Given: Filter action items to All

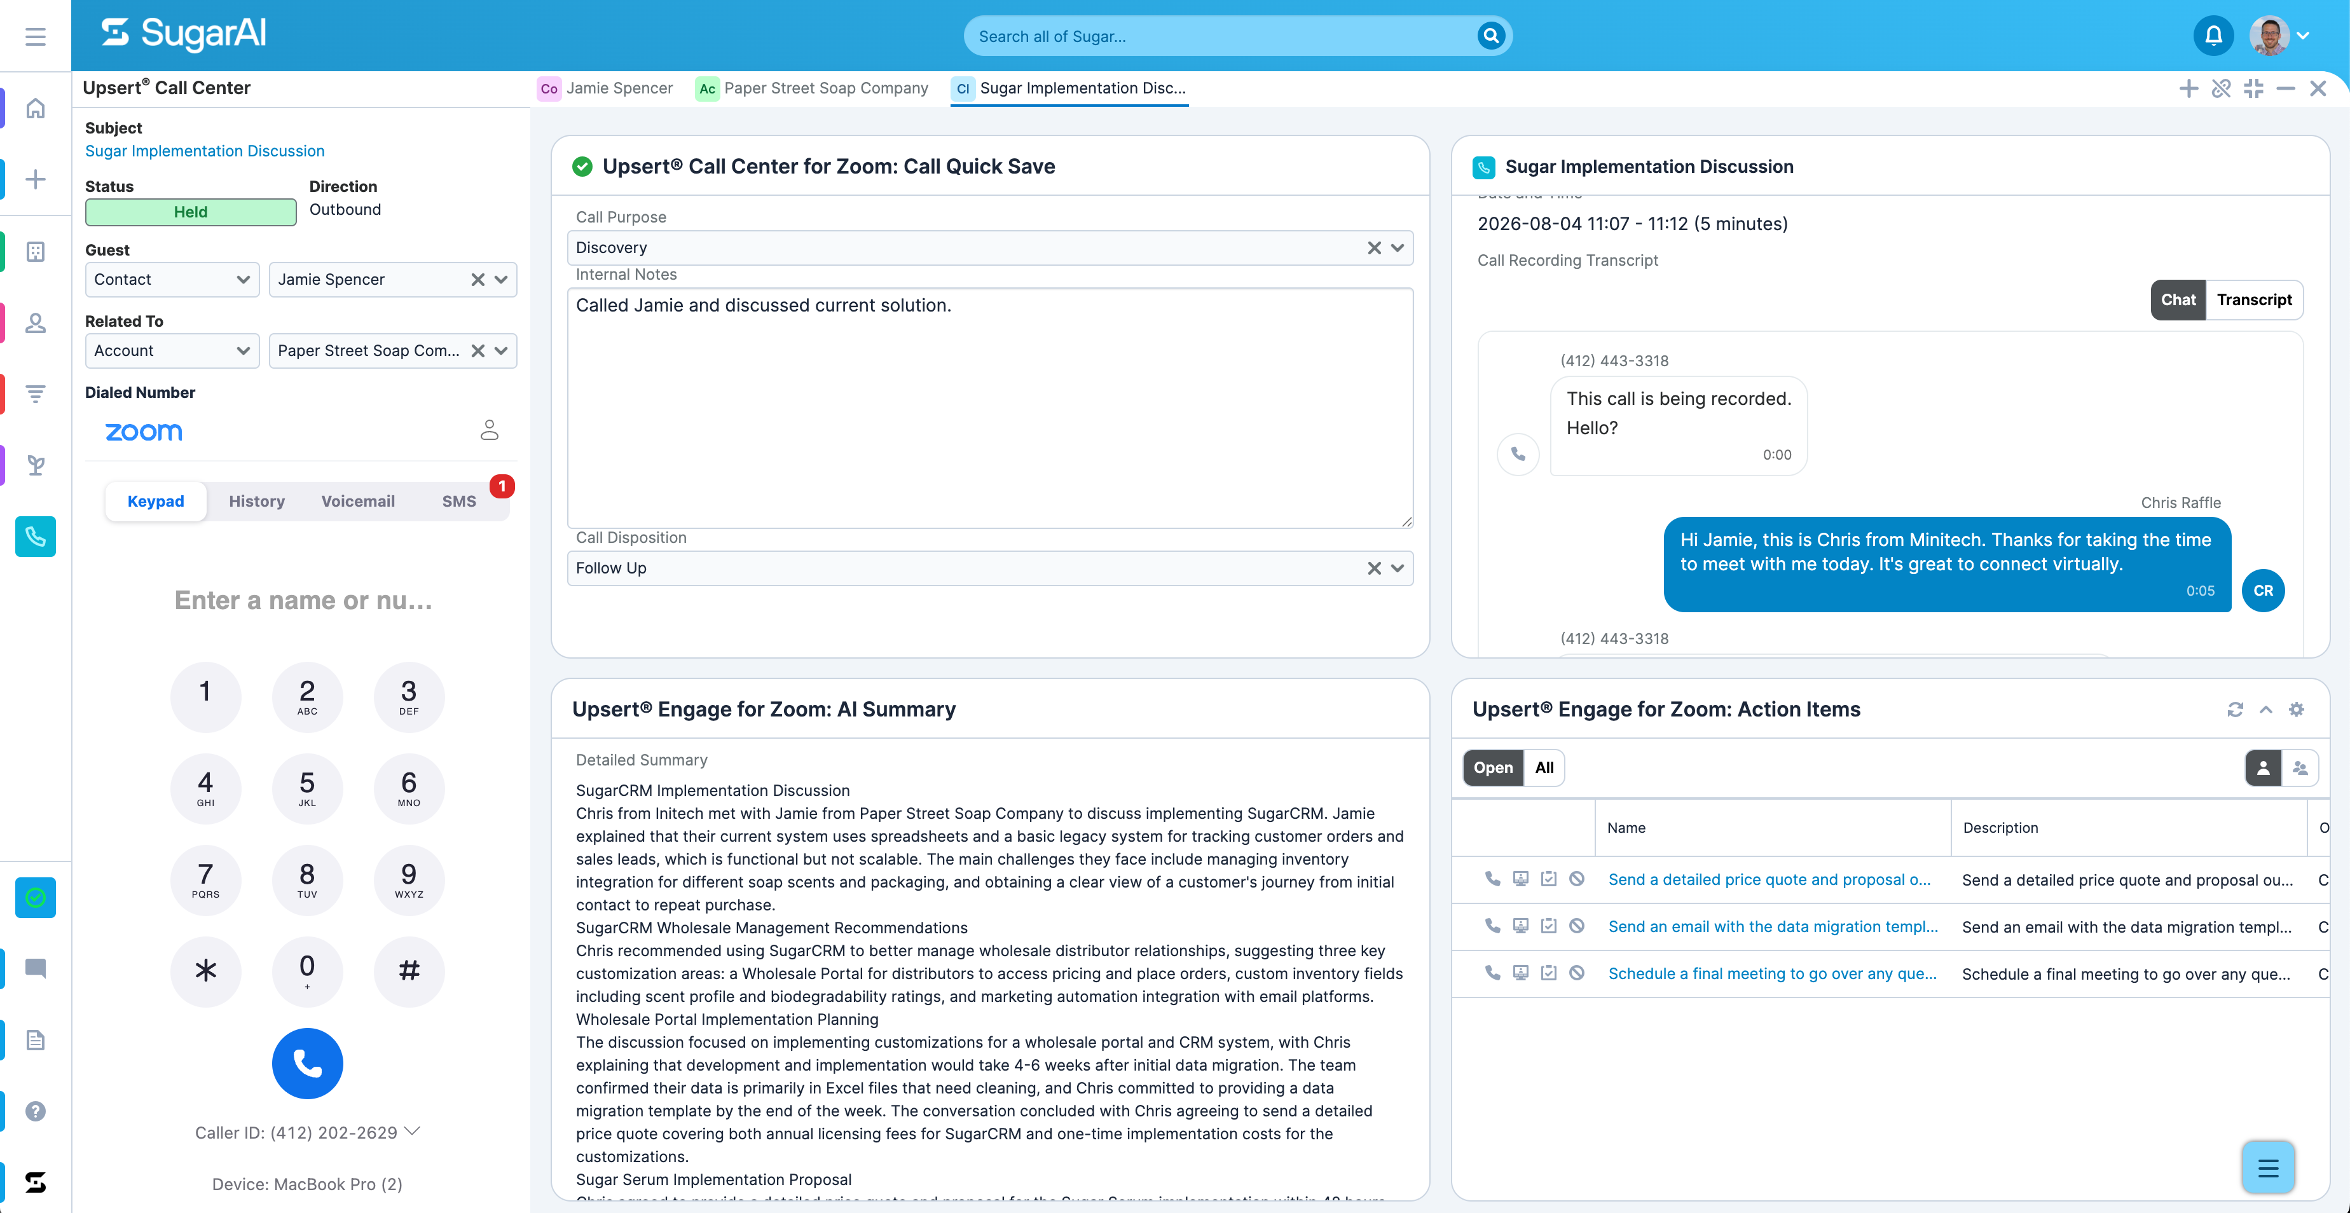Looking at the screenshot, I should click(1544, 768).
